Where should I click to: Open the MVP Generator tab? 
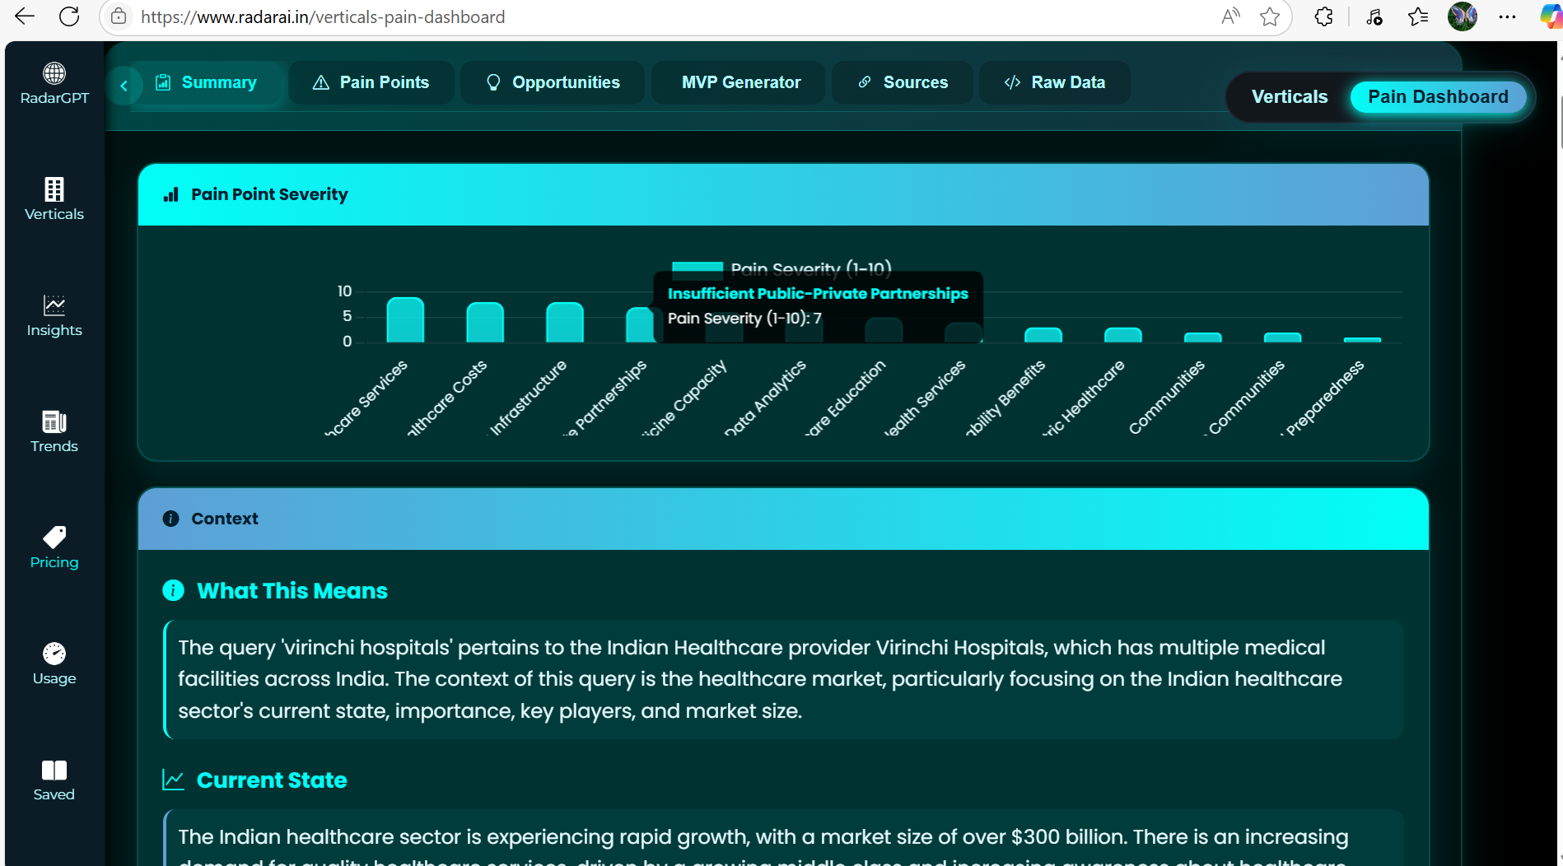(739, 82)
